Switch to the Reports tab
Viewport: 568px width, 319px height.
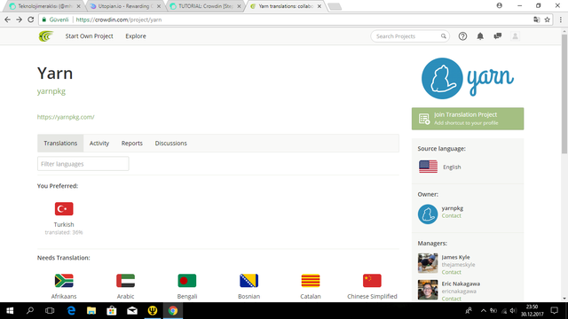[132, 144]
